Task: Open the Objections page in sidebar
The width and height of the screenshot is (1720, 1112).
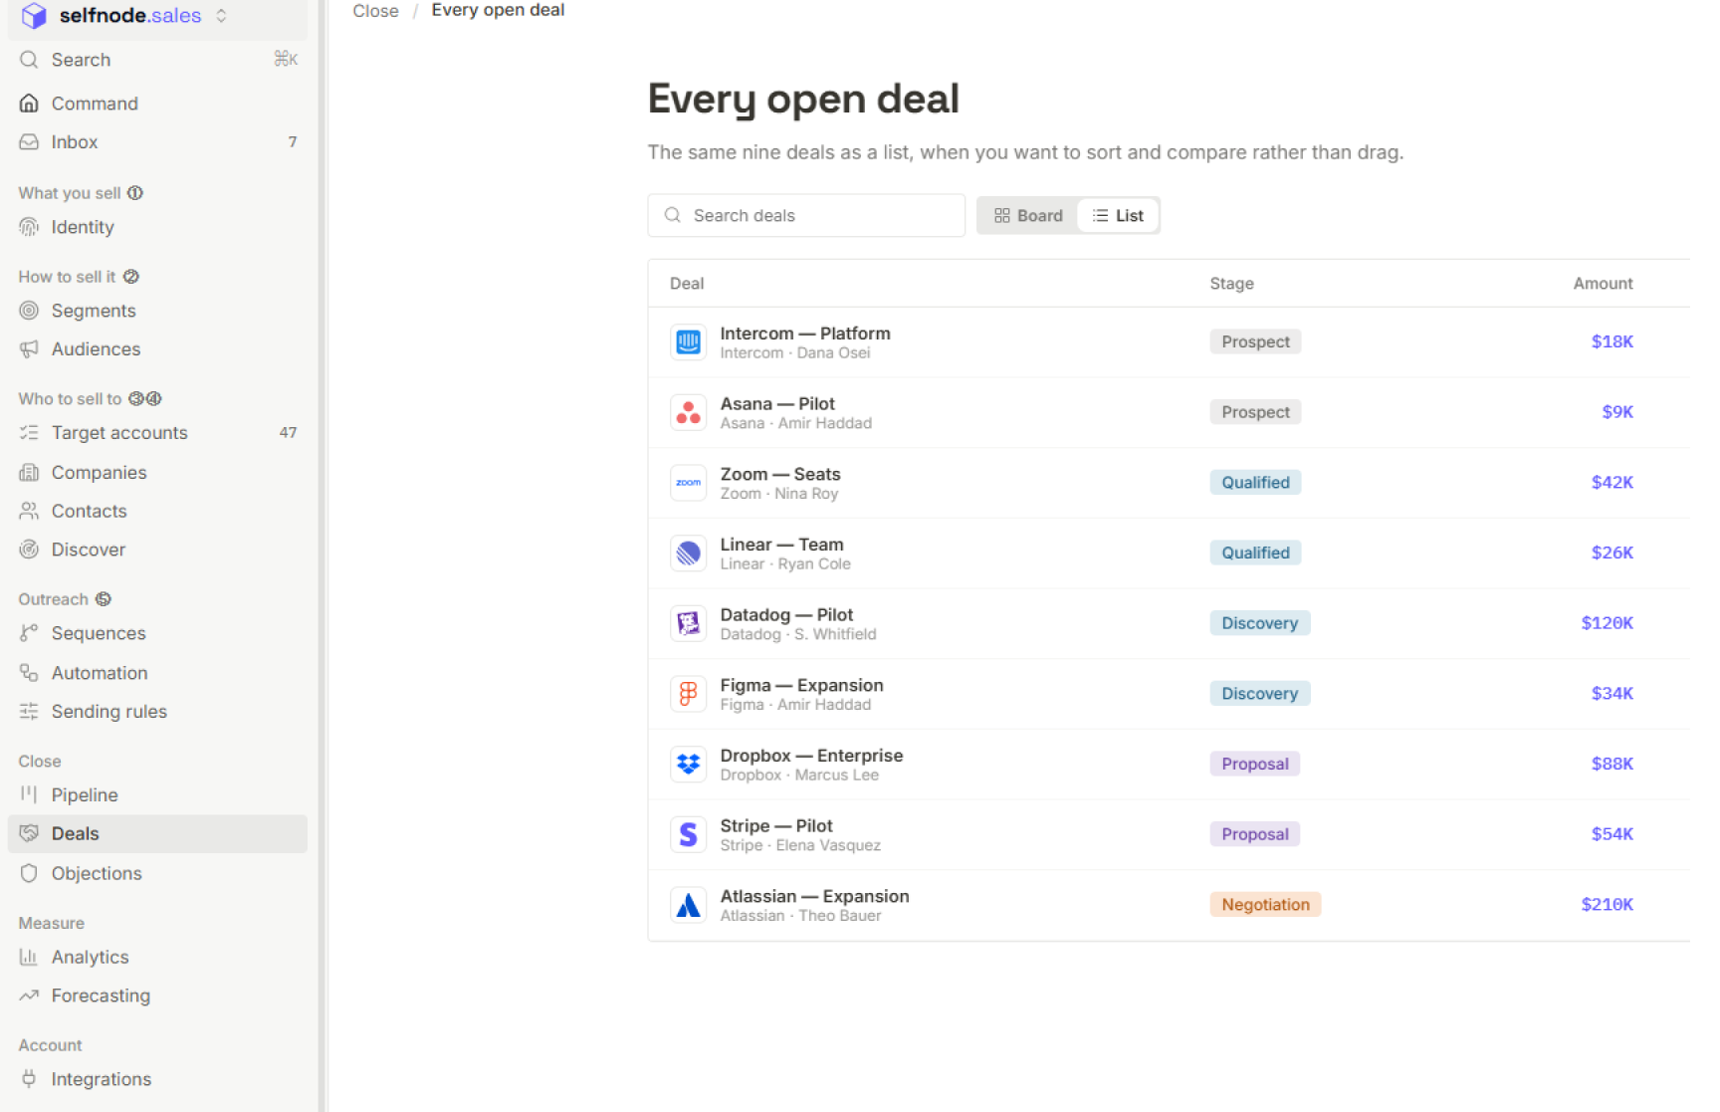Action: 157,873
